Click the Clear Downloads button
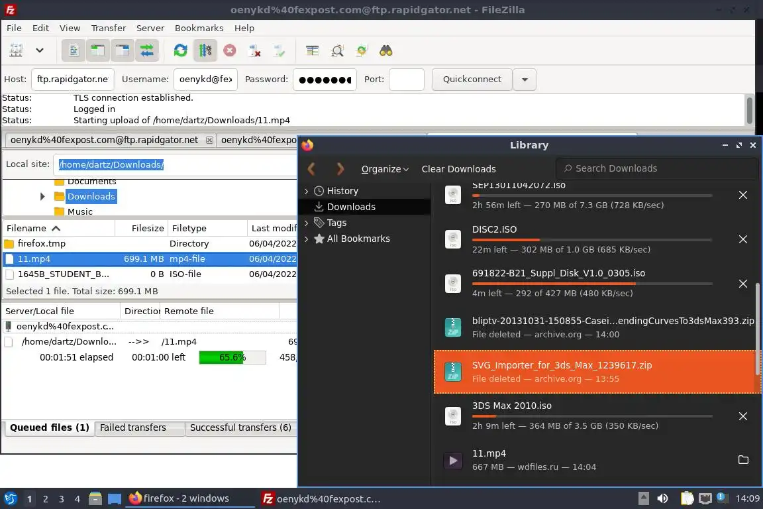This screenshot has width=763, height=509. click(458, 169)
